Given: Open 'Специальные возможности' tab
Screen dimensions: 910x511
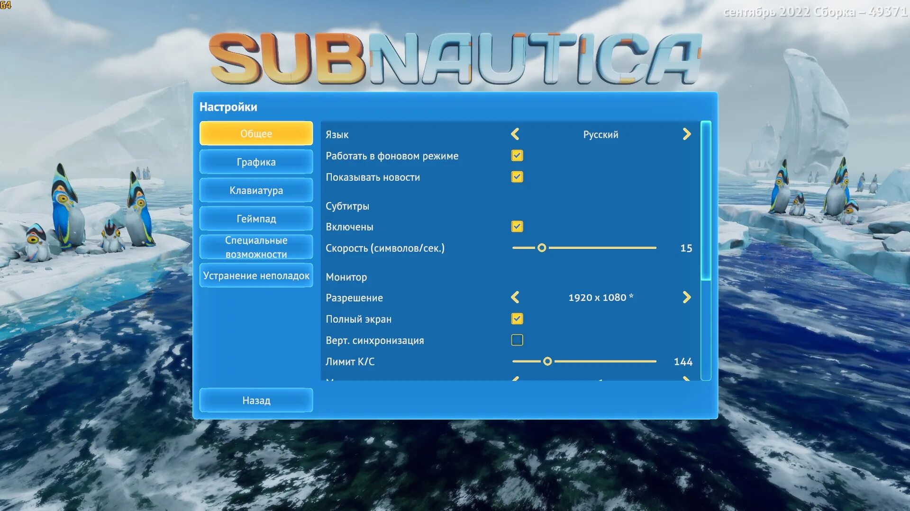Looking at the screenshot, I should pos(256,247).
